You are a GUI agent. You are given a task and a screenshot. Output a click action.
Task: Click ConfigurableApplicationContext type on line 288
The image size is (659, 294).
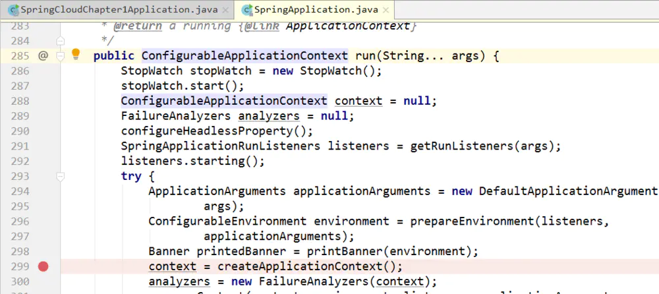pos(224,101)
